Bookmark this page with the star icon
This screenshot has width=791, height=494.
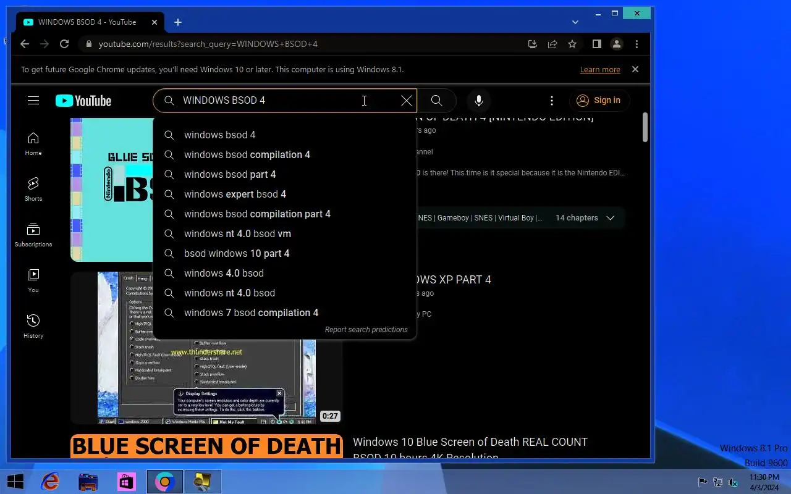tap(572, 44)
